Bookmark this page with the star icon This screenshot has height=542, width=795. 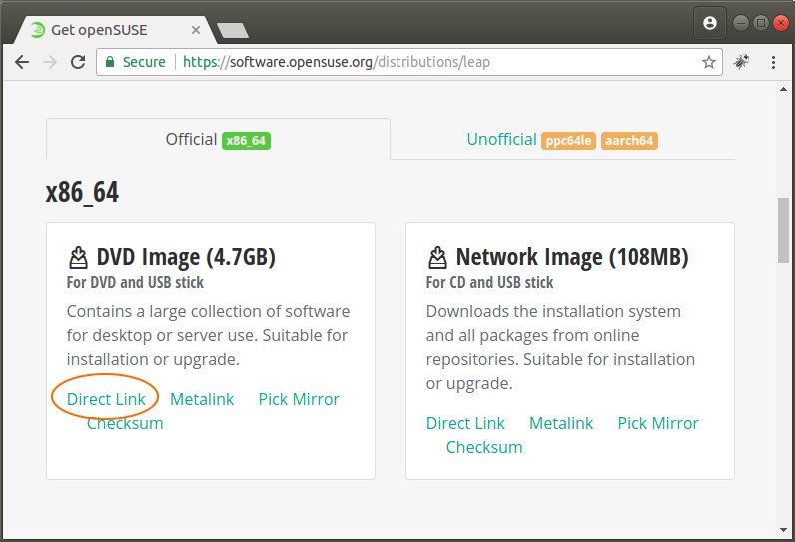click(709, 62)
